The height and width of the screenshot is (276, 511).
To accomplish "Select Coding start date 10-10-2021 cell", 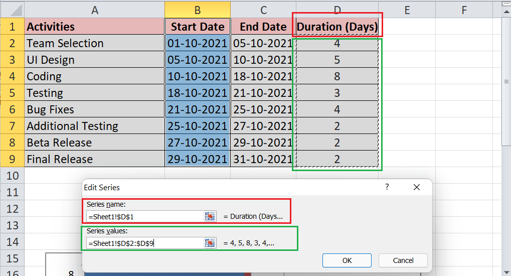I will pyautogui.click(x=198, y=76).
